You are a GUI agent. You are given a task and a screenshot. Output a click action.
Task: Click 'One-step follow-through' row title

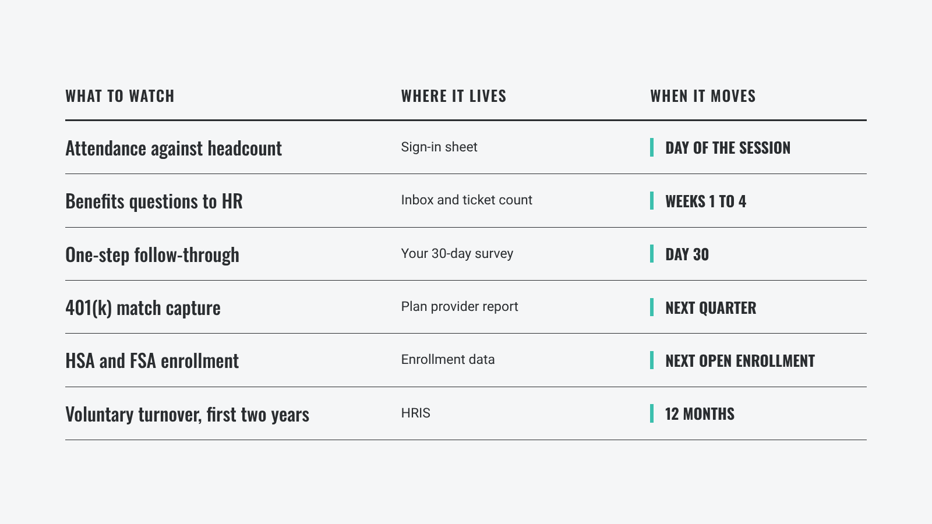click(152, 254)
